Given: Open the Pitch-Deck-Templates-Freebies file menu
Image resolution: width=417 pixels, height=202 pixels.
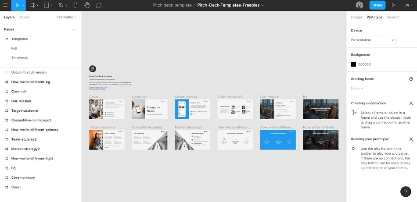Looking at the screenshot, I should (230, 5).
